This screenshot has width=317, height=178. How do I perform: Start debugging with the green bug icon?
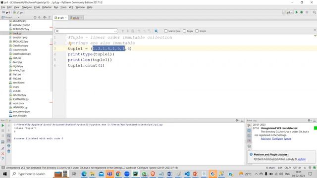302,12
